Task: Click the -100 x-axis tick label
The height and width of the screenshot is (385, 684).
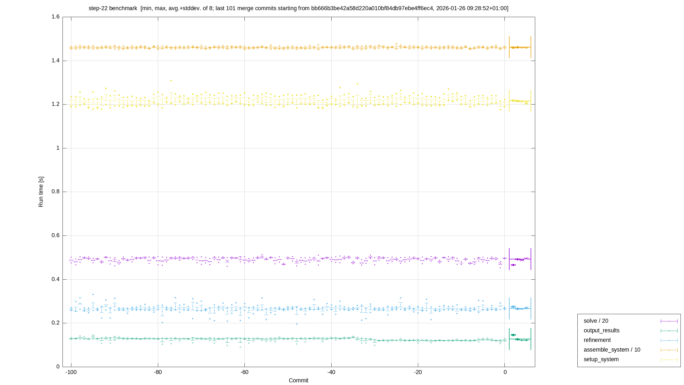Action: (x=71, y=372)
